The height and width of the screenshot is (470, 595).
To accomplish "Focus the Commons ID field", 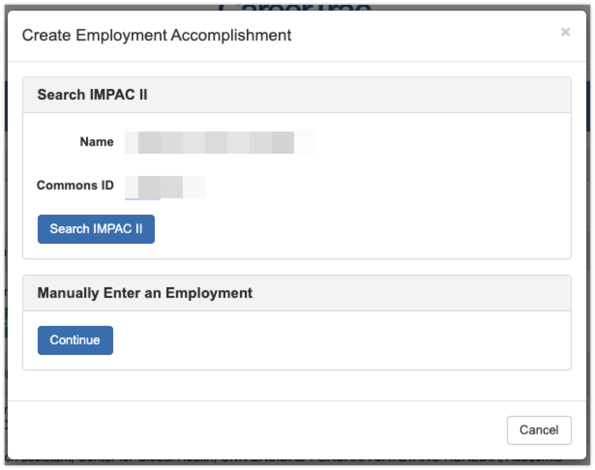I will (x=164, y=187).
